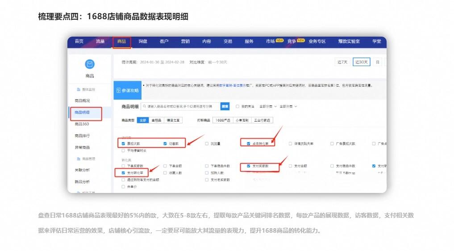Toggle the 点击转化率 checkbox

coord(248,143)
